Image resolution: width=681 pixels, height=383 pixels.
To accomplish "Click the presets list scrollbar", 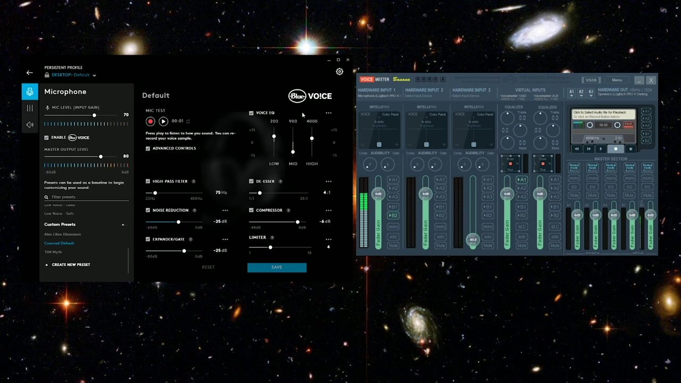I will click(128, 260).
